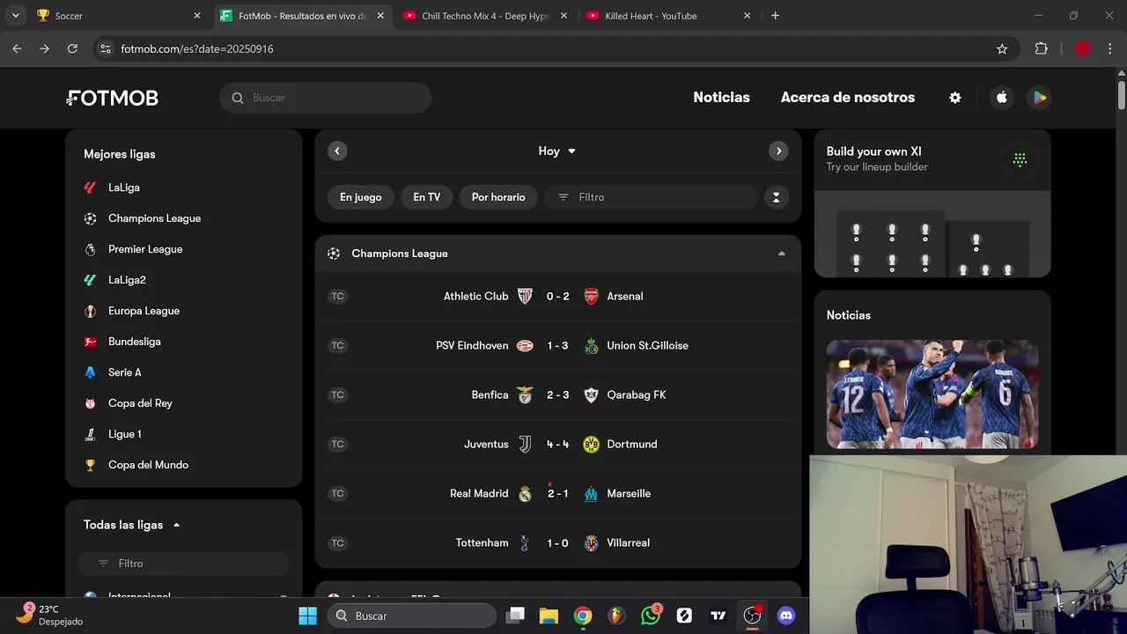This screenshot has height=634, width=1127.
Task: Open Champions League from sidebar list
Action: coord(154,218)
